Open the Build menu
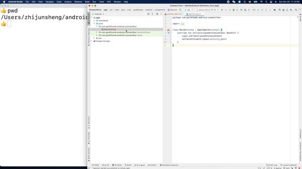 (x=87, y=2)
